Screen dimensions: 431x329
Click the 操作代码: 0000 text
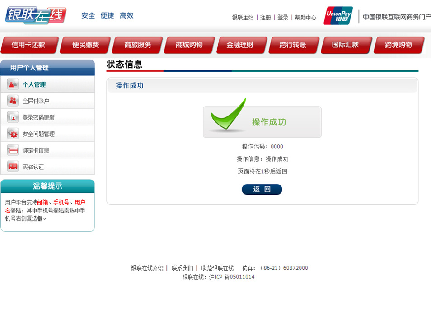pyautogui.click(x=262, y=146)
